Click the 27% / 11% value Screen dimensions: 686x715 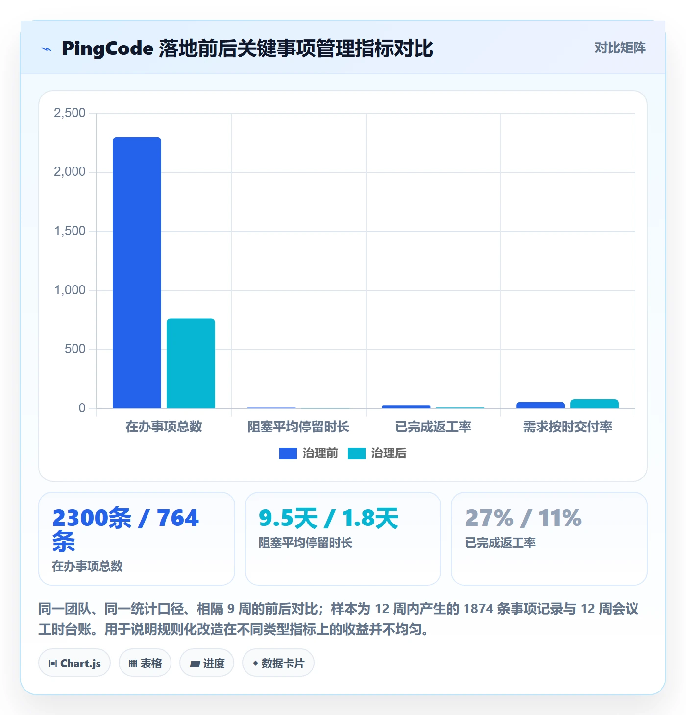pos(523,518)
